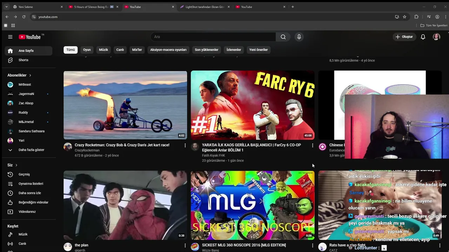Open the account avatar menu
The height and width of the screenshot is (252, 449).
436,37
